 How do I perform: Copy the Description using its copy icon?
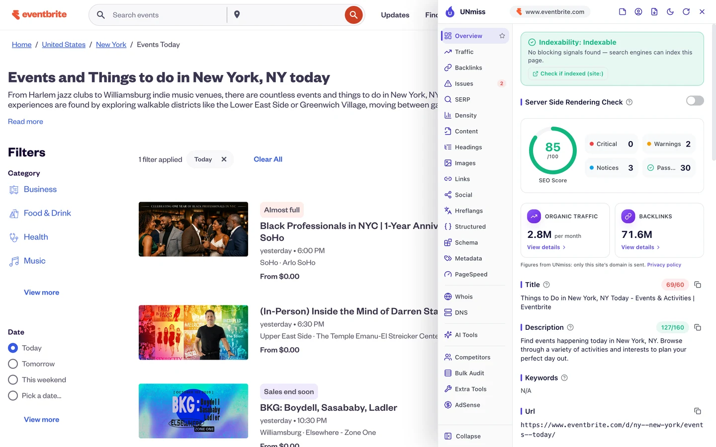pos(698,327)
